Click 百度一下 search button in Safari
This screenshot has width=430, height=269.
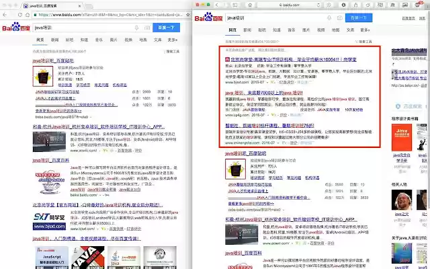tap(359, 18)
